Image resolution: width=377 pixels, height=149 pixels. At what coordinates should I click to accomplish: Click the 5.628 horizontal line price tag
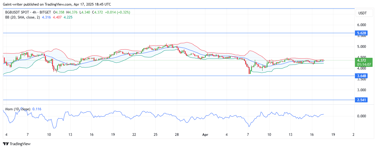[362, 33]
